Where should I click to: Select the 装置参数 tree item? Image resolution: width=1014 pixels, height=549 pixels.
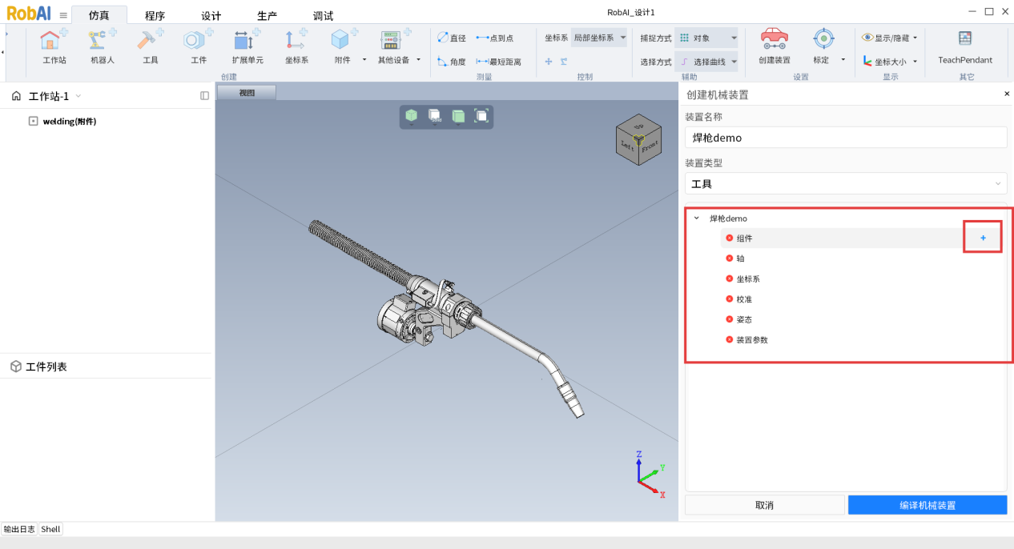point(753,339)
